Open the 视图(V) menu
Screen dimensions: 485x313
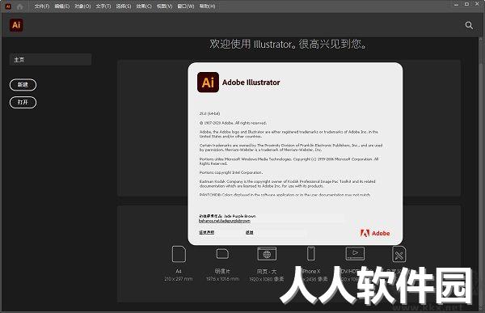click(164, 6)
